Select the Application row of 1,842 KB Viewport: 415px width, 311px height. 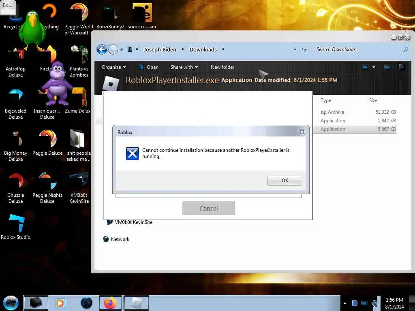[355, 121]
